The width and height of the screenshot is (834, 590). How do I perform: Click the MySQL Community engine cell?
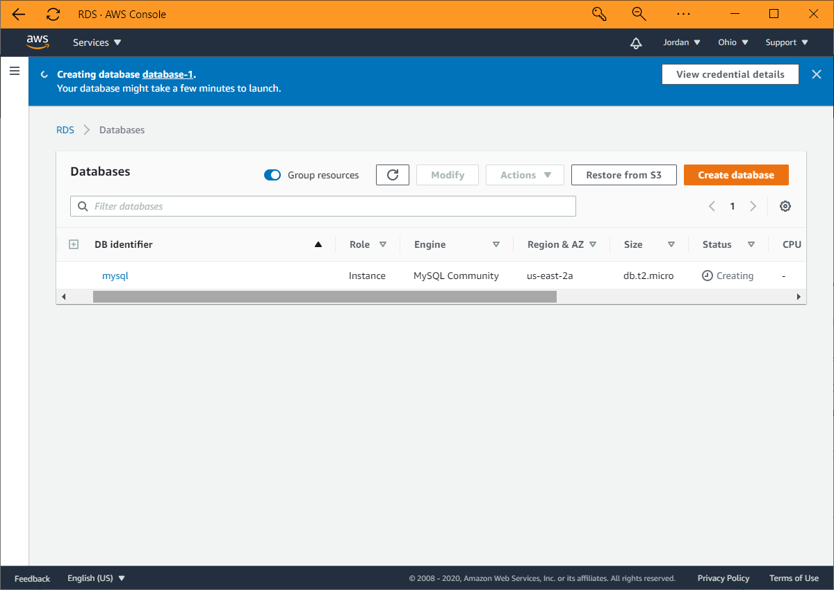click(x=456, y=276)
